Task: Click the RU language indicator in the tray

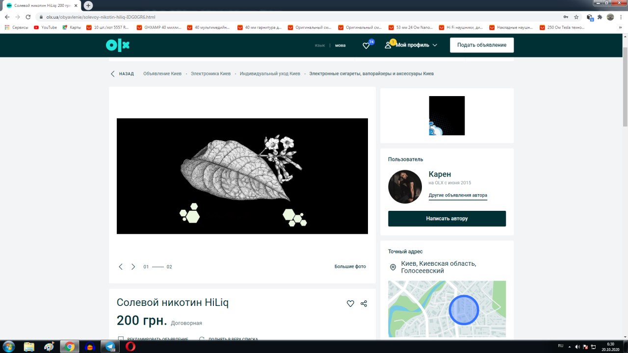Action: pos(560,347)
